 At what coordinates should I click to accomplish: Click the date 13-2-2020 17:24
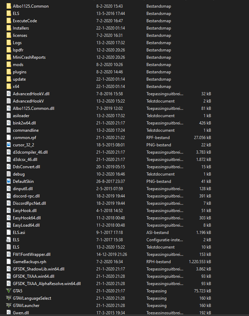click(111, 130)
